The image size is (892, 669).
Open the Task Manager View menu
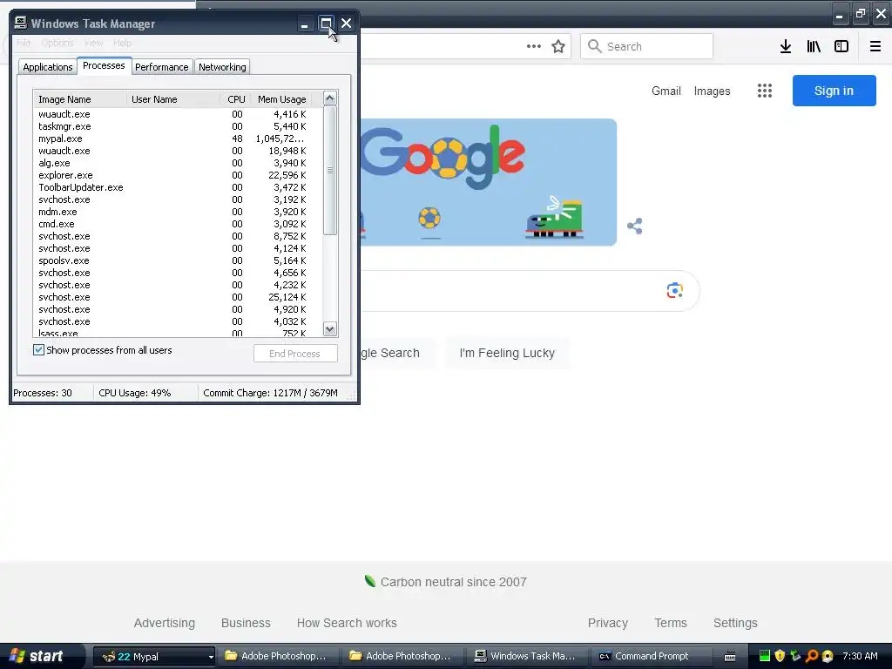pyautogui.click(x=93, y=43)
